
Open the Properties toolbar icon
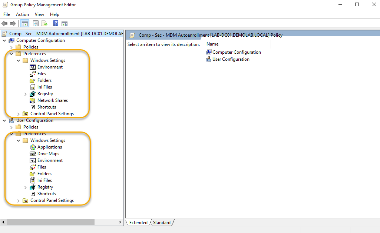click(36, 24)
